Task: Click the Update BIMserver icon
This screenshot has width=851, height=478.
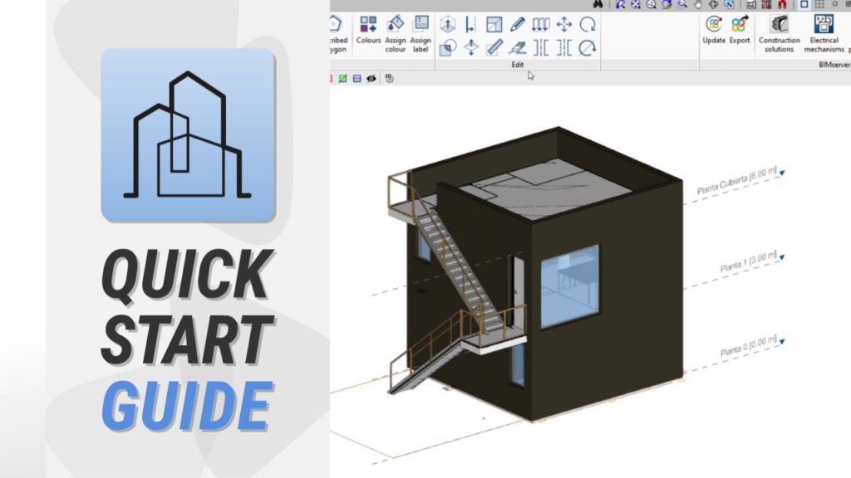Action: point(714,25)
